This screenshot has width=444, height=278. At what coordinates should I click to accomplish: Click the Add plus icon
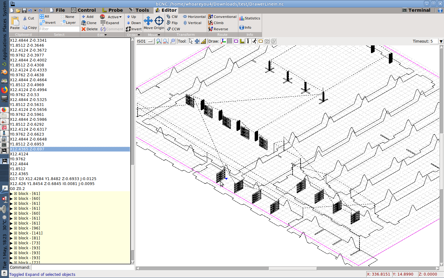tap(84, 17)
